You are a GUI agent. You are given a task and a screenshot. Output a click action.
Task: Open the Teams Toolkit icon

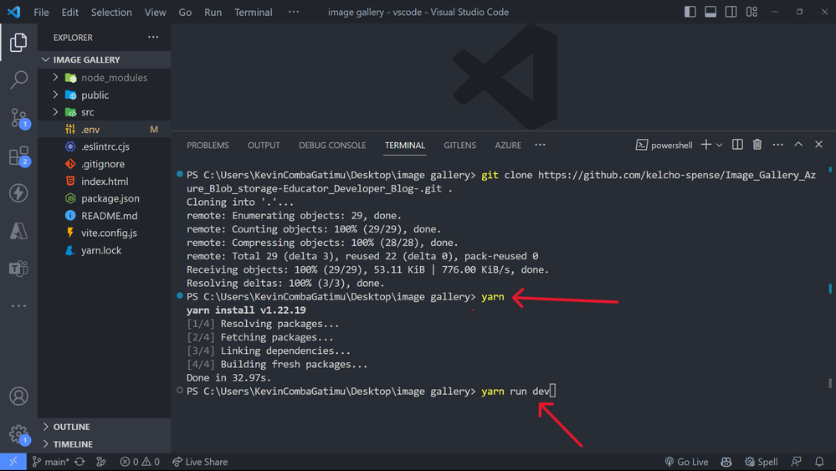(x=18, y=269)
